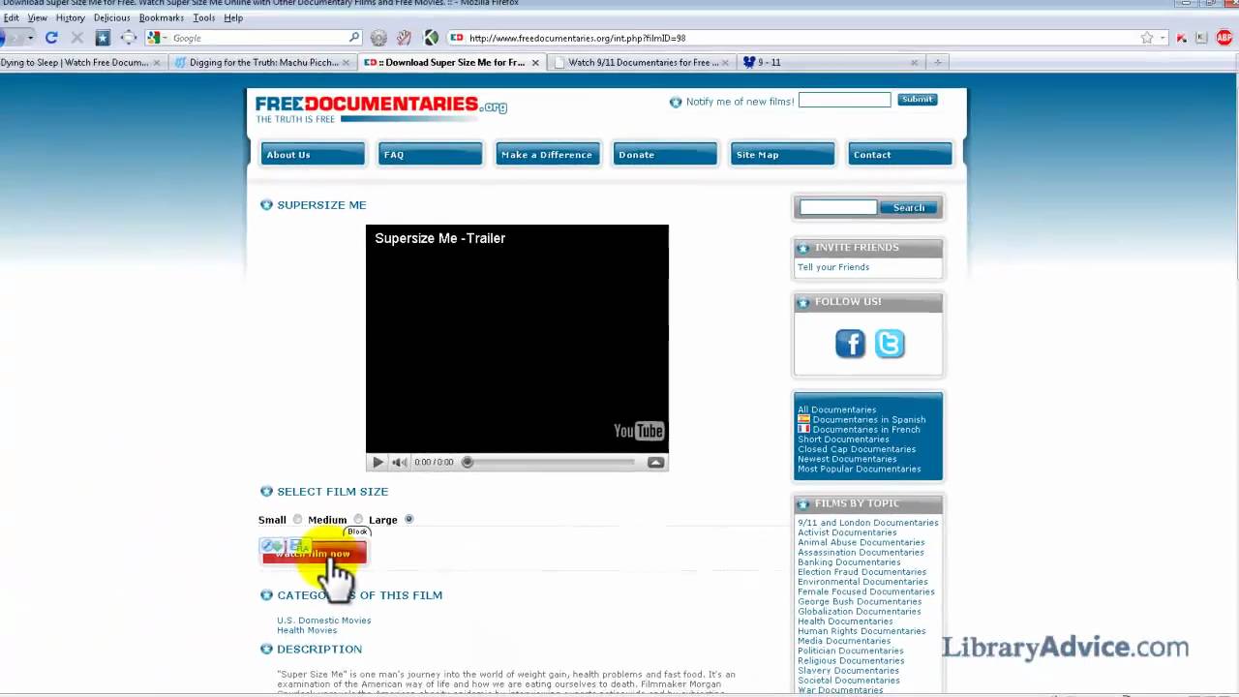Open the address bar history dropdown arrow

coord(1163,38)
